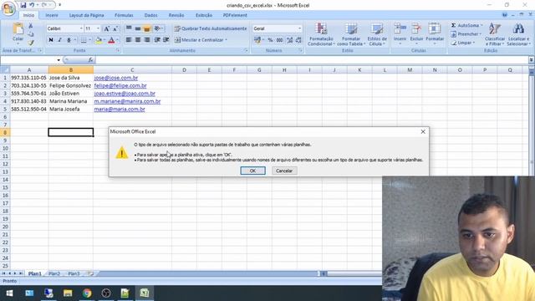
Task: Close the Microsoft Office Excel dialog
Action: 423,131
